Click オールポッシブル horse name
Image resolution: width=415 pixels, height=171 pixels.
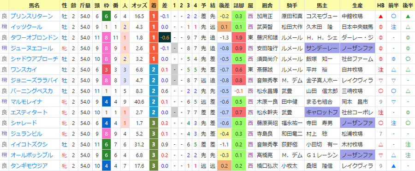(x=31, y=155)
